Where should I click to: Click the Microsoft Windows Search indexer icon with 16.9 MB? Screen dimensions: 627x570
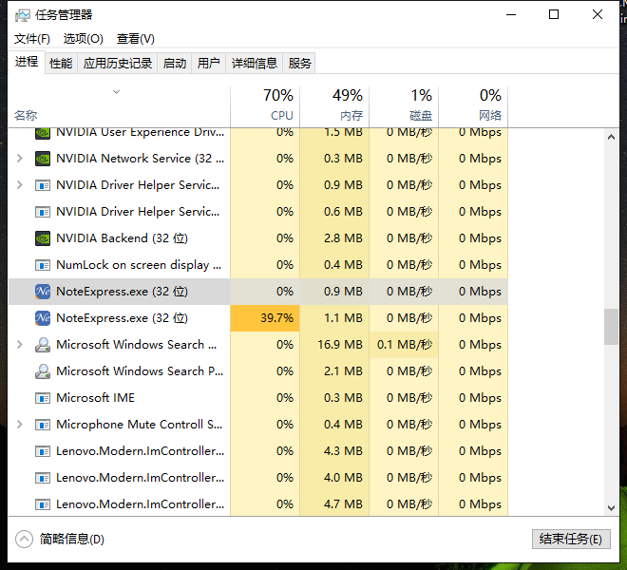[x=43, y=345]
